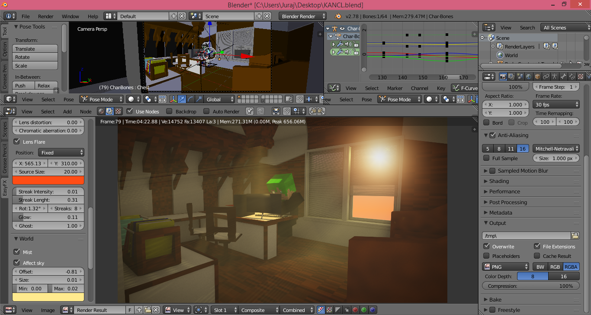Open the Object properties tab cube icon
Viewport: 591px width, 315px height.
click(x=537, y=77)
